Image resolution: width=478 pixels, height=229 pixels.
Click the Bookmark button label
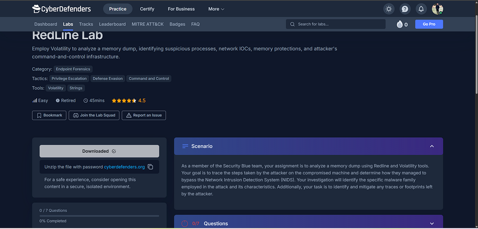pyautogui.click(x=53, y=115)
